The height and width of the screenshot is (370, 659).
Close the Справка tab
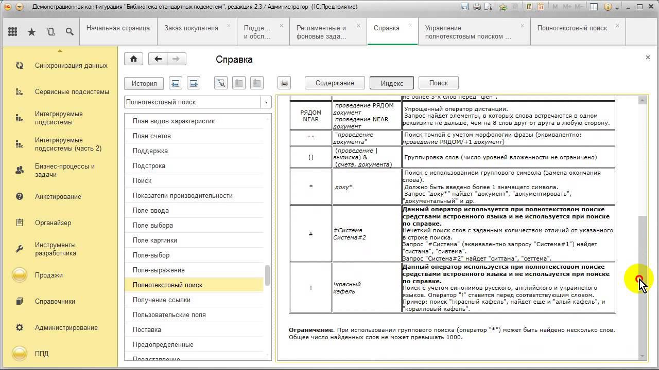(410, 25)
